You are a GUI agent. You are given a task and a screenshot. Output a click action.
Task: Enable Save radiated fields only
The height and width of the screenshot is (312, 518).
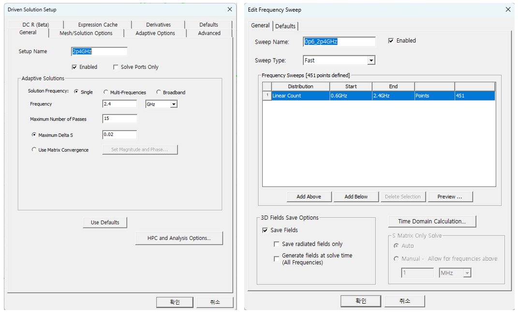pyautogui.click(x=277, y=244)
